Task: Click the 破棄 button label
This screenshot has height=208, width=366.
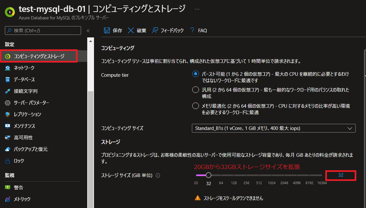Action: pos(141,31)
